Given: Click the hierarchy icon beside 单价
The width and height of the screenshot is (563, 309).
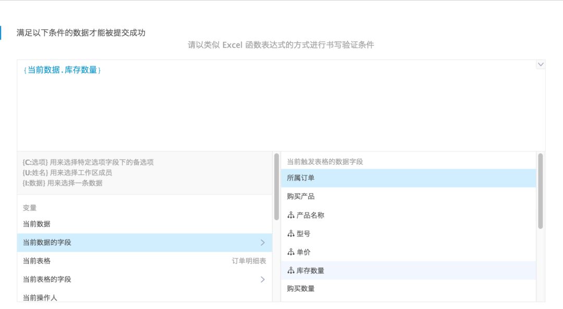Looking at the screenshot, I should [291, 252].
